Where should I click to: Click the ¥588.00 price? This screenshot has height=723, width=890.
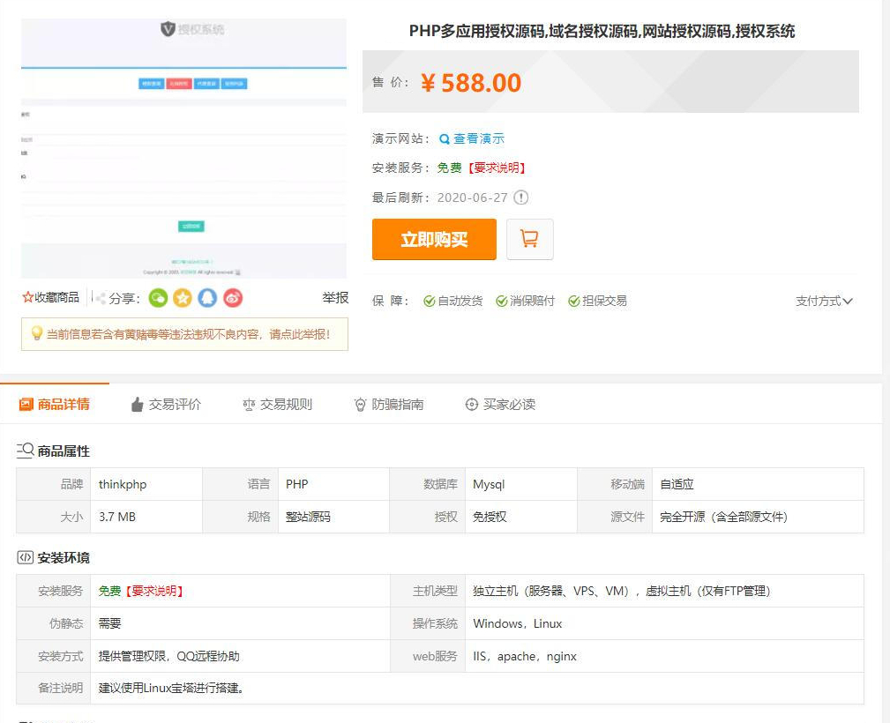pyautogui.click(x=470, y=83)
